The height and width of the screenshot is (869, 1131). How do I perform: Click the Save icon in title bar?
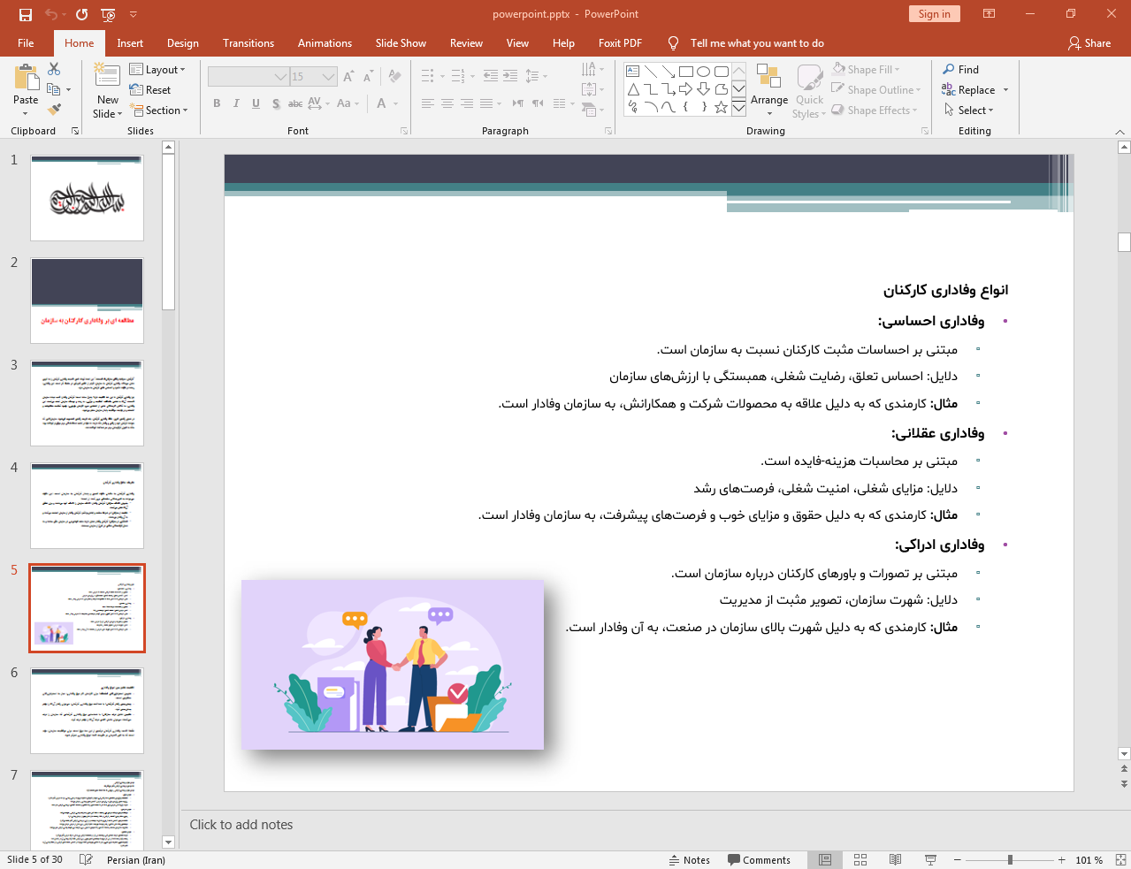[x=25, y=14]
